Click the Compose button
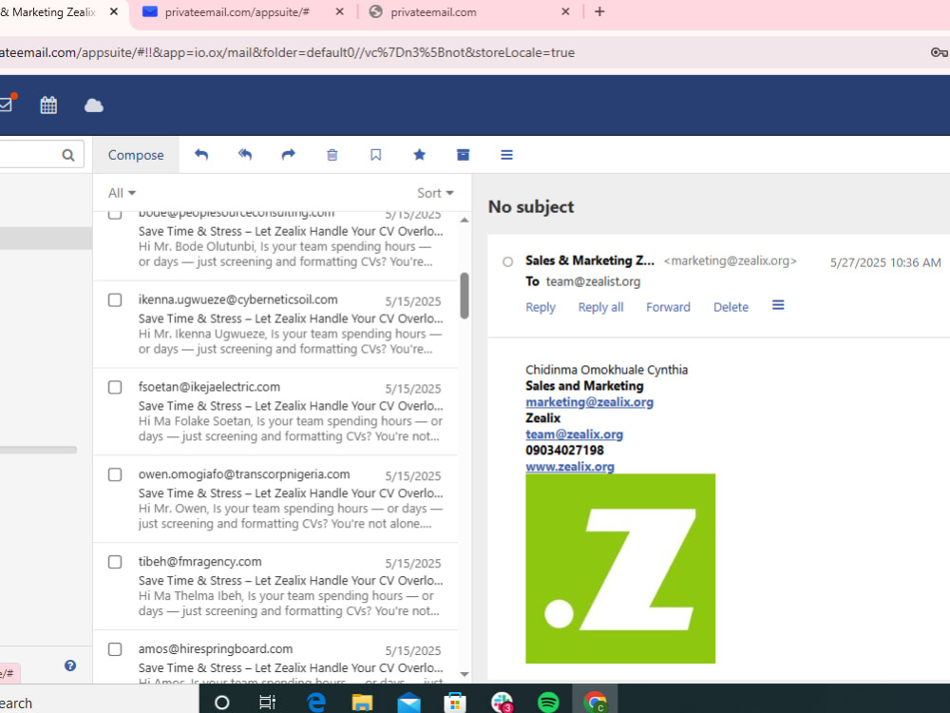 (136, 155)
